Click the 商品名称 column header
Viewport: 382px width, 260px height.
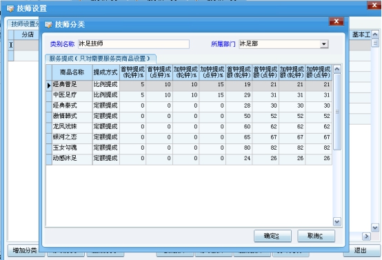click(x=72, y=72)
